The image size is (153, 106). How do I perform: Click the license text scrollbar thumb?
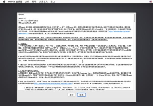coord(134,18)
